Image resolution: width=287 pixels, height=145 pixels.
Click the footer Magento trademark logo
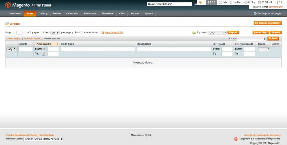236,139
